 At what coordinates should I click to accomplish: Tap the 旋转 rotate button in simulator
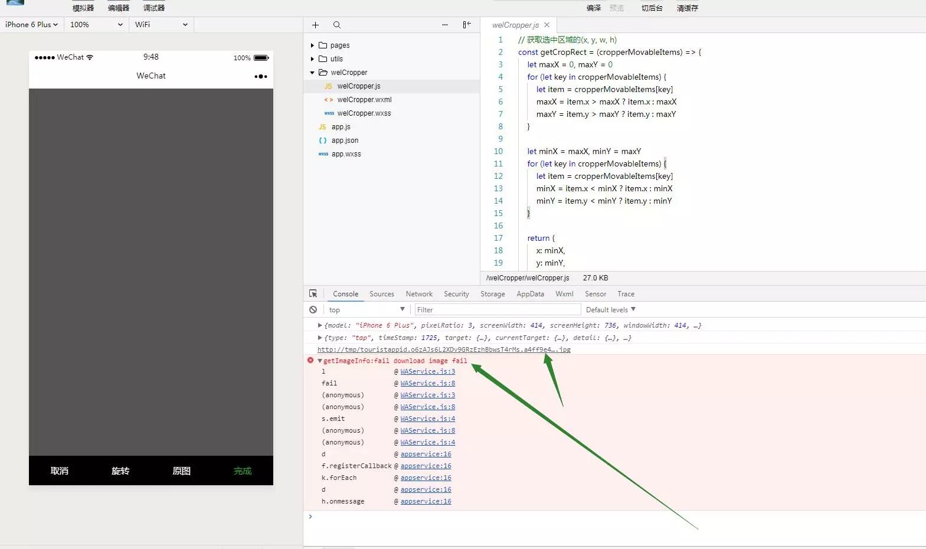[120, 470]
